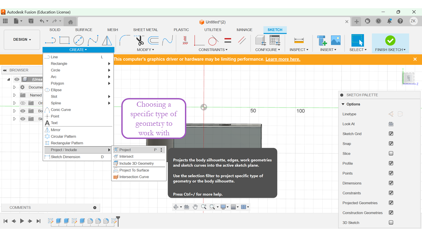
Task: Click the Look At icon in Sketch Palette
Action: 391,124
